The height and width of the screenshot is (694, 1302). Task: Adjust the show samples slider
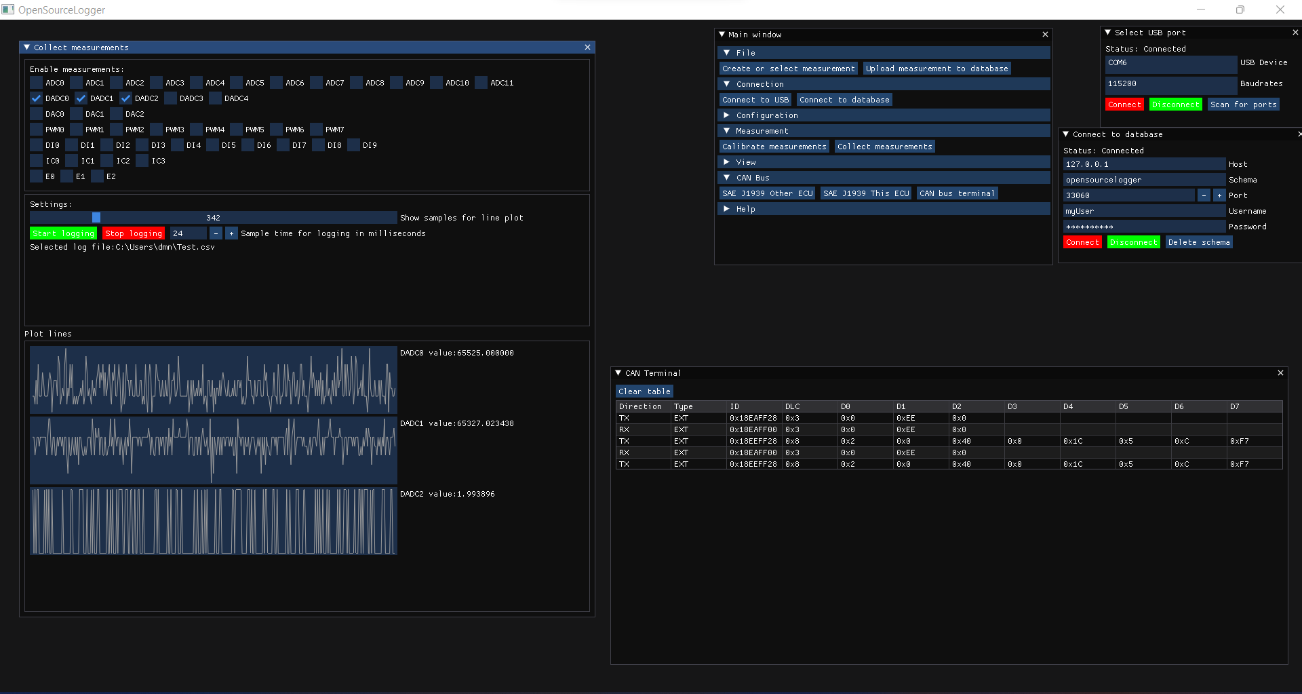[x=213, y=218]
